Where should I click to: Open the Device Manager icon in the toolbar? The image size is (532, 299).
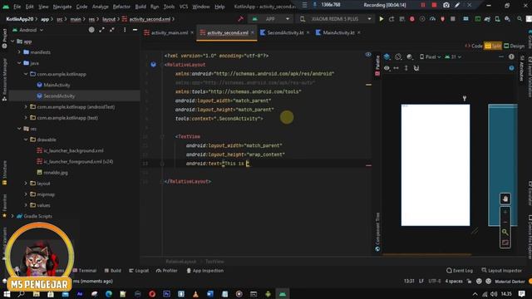click(497, 19)
